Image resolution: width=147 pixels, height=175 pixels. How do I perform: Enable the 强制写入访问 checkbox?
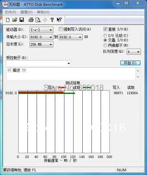(x=61, y=29)
